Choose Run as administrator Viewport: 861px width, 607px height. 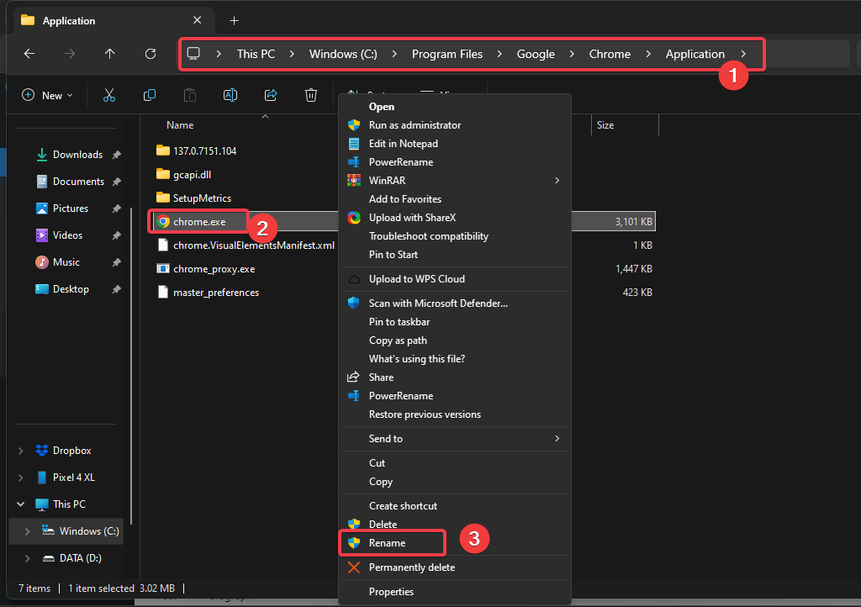pos(455,124)
